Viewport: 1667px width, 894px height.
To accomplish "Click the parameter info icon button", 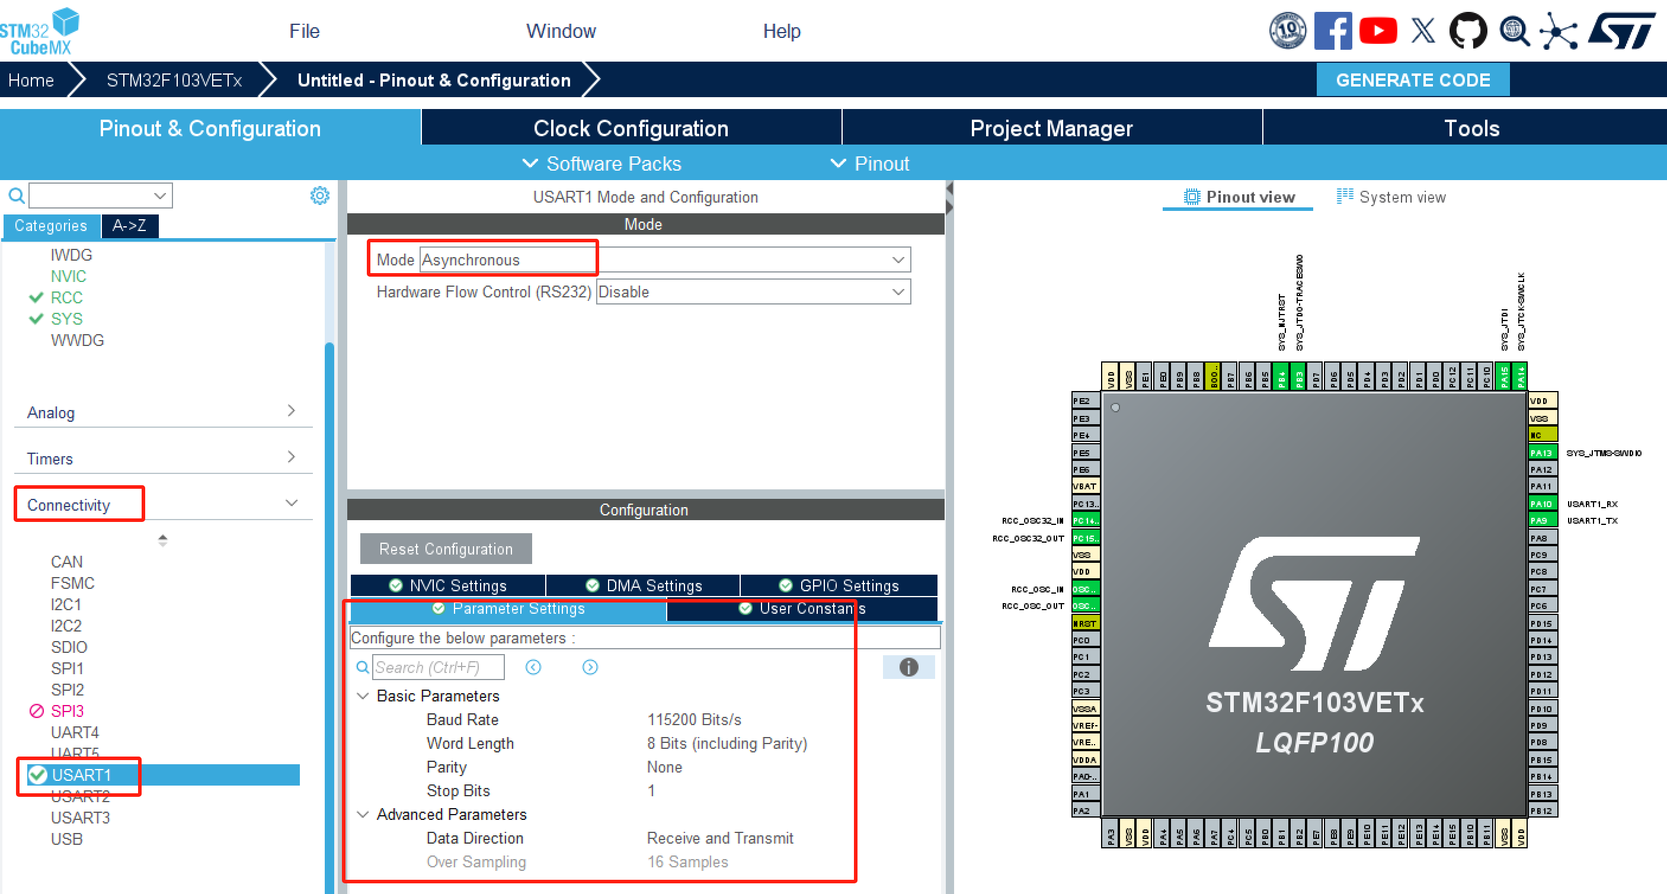I will coord(908,667).
